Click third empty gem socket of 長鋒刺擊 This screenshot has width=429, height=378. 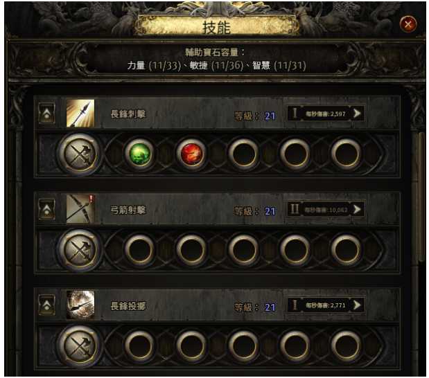click(x=346, y=154)
